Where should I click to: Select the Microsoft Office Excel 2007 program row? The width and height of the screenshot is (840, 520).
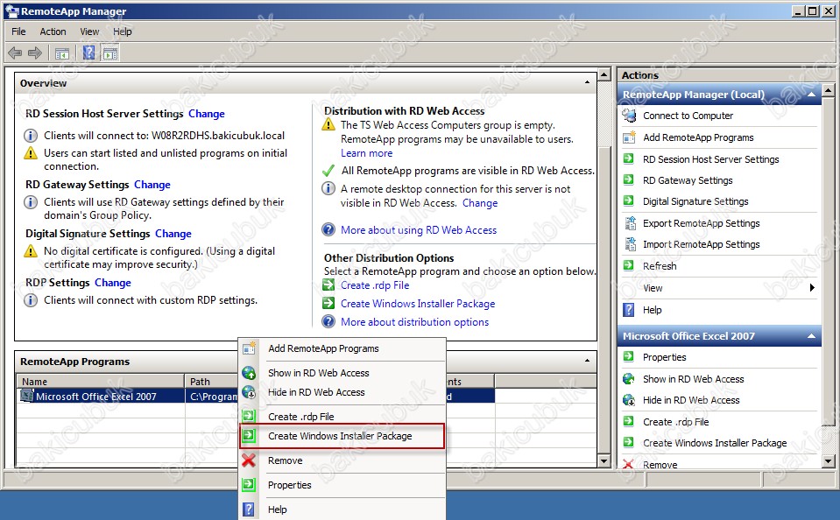click(x=256, y=397)
